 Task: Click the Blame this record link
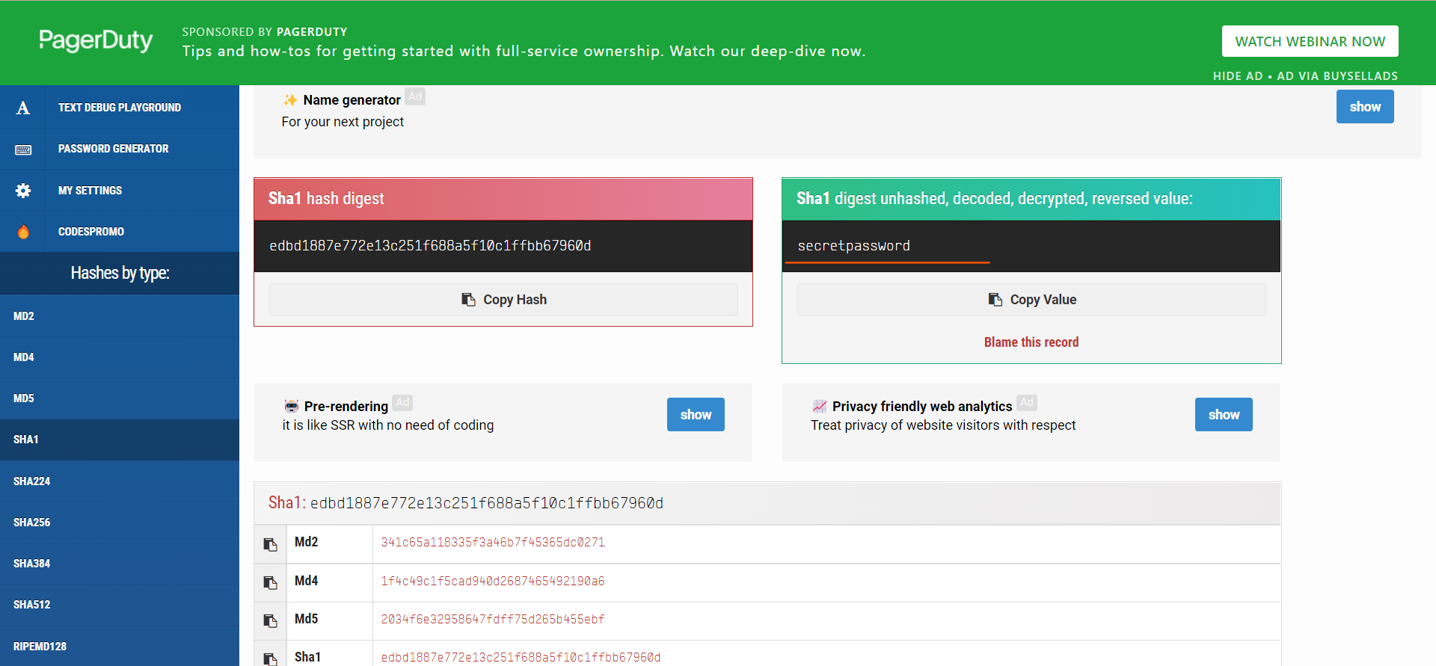pyautogui.click(x=1031, y=342)
